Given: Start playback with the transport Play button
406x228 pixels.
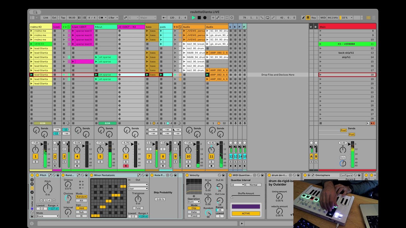Looking at the screenshot, I should (193, 18).
